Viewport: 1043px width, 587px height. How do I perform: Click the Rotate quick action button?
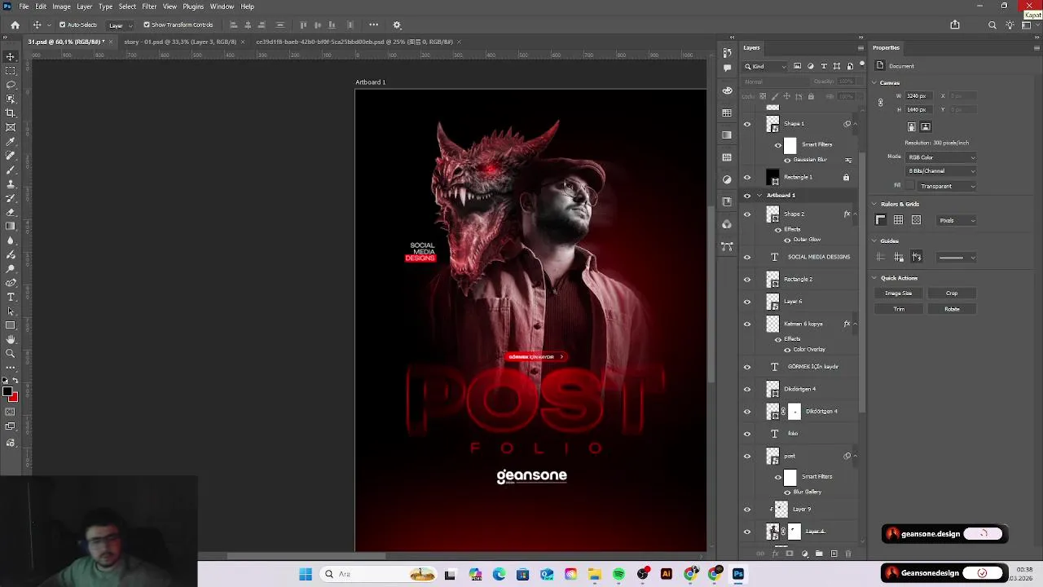[952, 309]
